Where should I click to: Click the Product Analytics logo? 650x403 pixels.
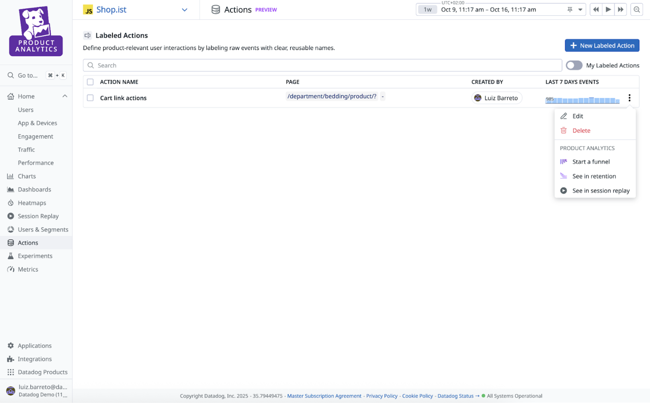[36, 31]
